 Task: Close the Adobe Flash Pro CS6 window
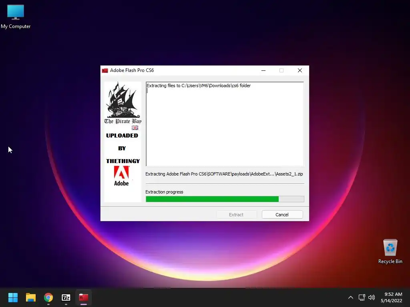(x=300, y=70)
